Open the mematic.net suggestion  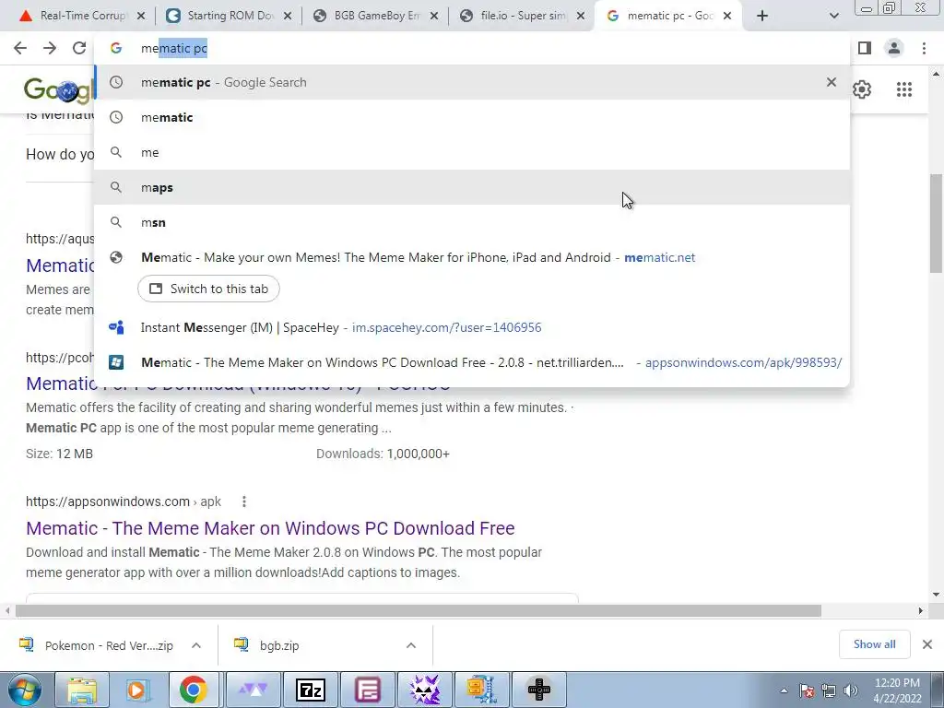pos(472,258)
